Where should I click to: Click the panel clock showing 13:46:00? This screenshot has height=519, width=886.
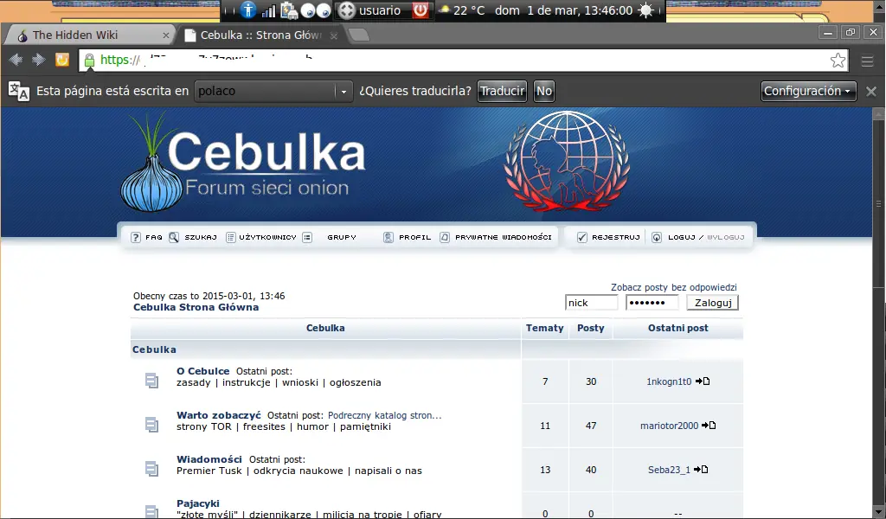563,10
